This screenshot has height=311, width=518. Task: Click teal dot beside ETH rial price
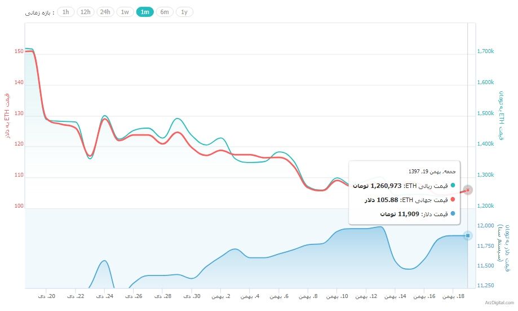(x=453, y=185)
